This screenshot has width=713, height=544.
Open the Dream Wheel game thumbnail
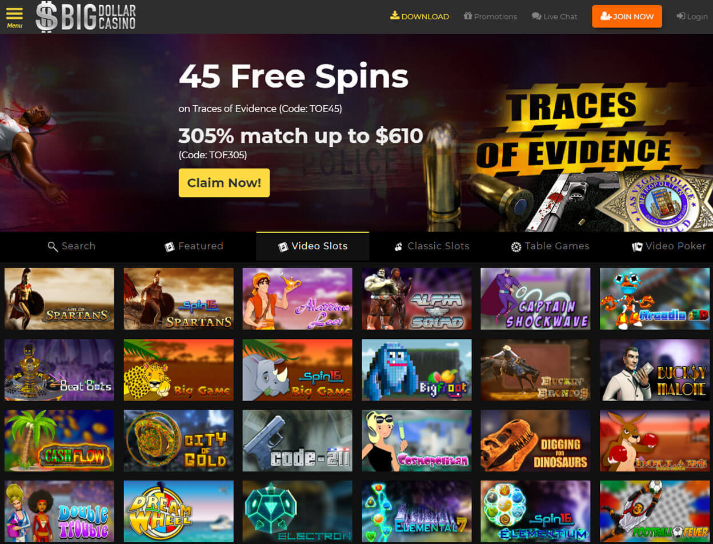pyautogui.click(x=179, y=511)
